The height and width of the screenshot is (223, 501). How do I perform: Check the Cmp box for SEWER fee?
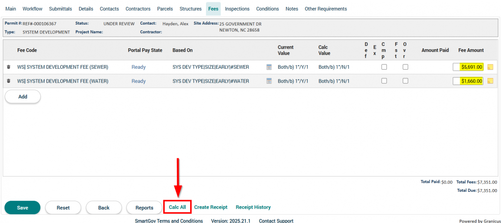(x=384, y=67)
